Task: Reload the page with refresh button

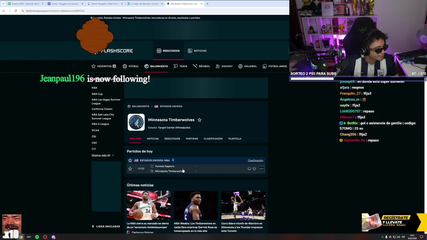Action: pyautogui.click(x=16, y=11)
